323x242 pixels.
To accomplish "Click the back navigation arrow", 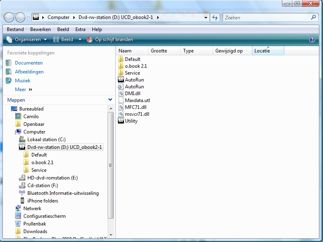I will pyautogui.click(x=9, y=18).
